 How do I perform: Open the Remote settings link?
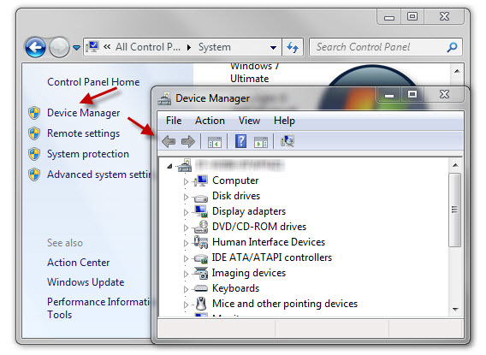coord(83,133)
